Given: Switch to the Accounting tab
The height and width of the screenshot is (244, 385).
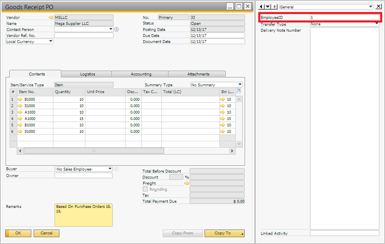Looking at the screenshot, I should [141, 74].
